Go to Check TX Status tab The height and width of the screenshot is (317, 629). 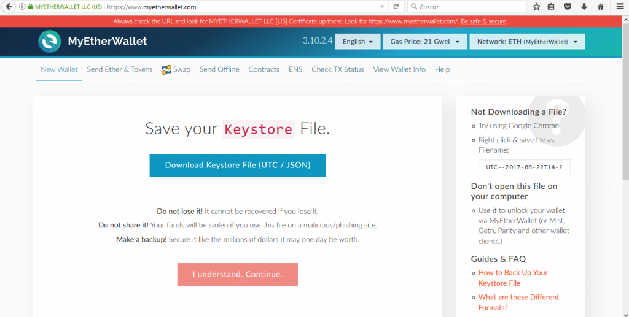tap(338, 69)
